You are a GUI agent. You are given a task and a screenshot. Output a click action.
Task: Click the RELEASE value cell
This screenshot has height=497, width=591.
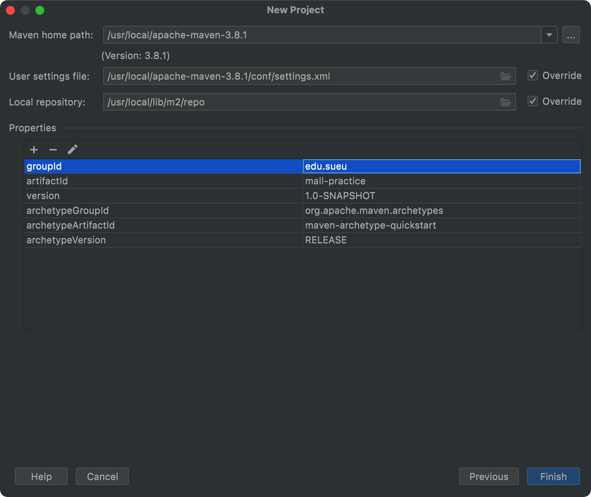pos(441,240)
